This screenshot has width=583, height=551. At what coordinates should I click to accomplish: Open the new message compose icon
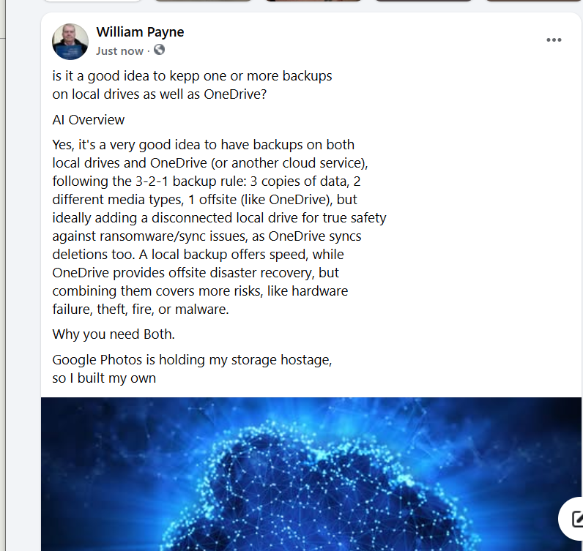[x=576, y=518]
